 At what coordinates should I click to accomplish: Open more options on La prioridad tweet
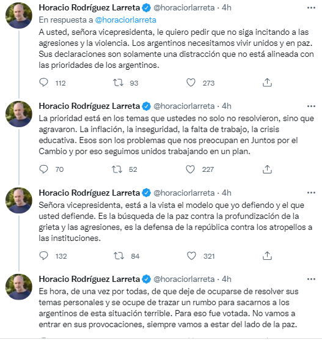coord(311,106)
